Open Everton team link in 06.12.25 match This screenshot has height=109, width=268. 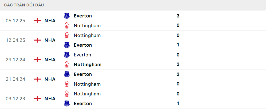[x=83, y=16]
